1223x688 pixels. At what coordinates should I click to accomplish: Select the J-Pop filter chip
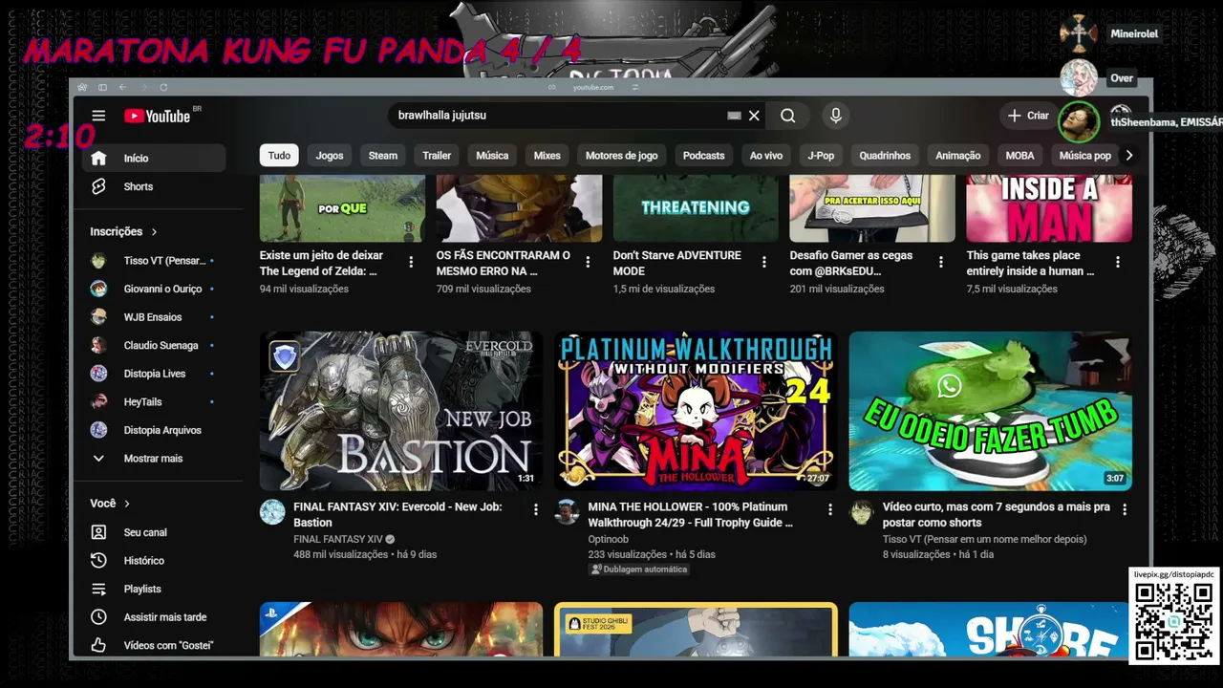[821, 155]
